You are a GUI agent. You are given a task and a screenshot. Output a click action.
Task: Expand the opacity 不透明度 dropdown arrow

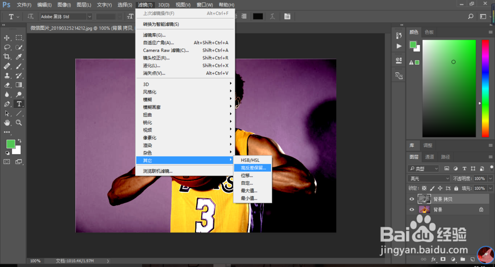[x=490, y=178]
